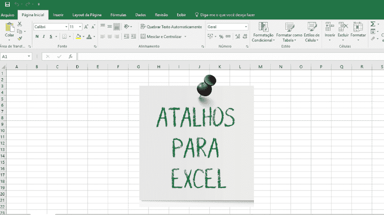Toggle bold (N) formatting

pos(37,37)
